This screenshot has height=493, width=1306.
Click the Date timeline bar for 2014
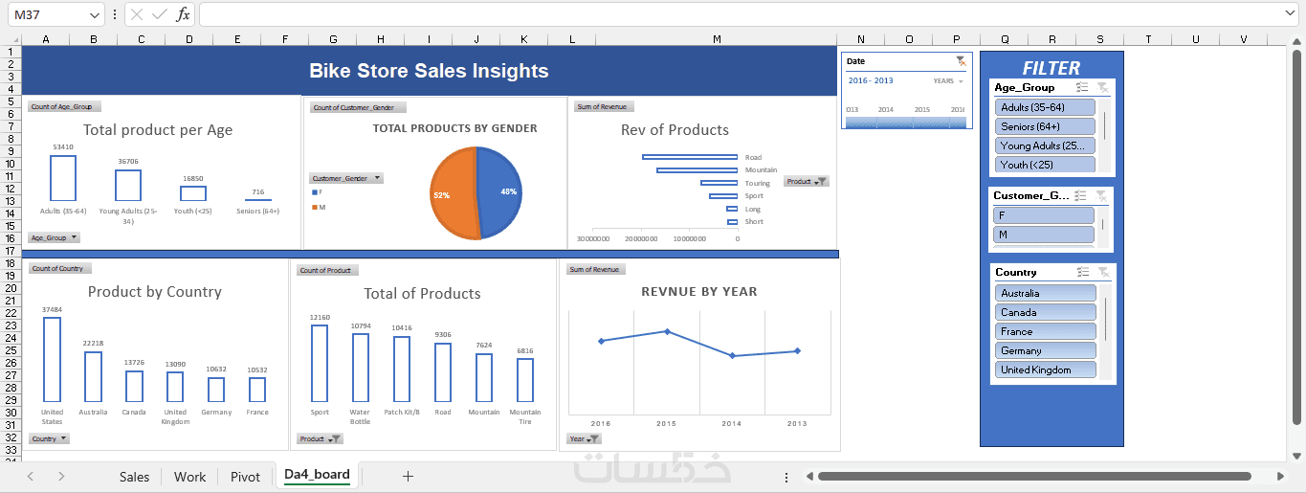point(886,123)
